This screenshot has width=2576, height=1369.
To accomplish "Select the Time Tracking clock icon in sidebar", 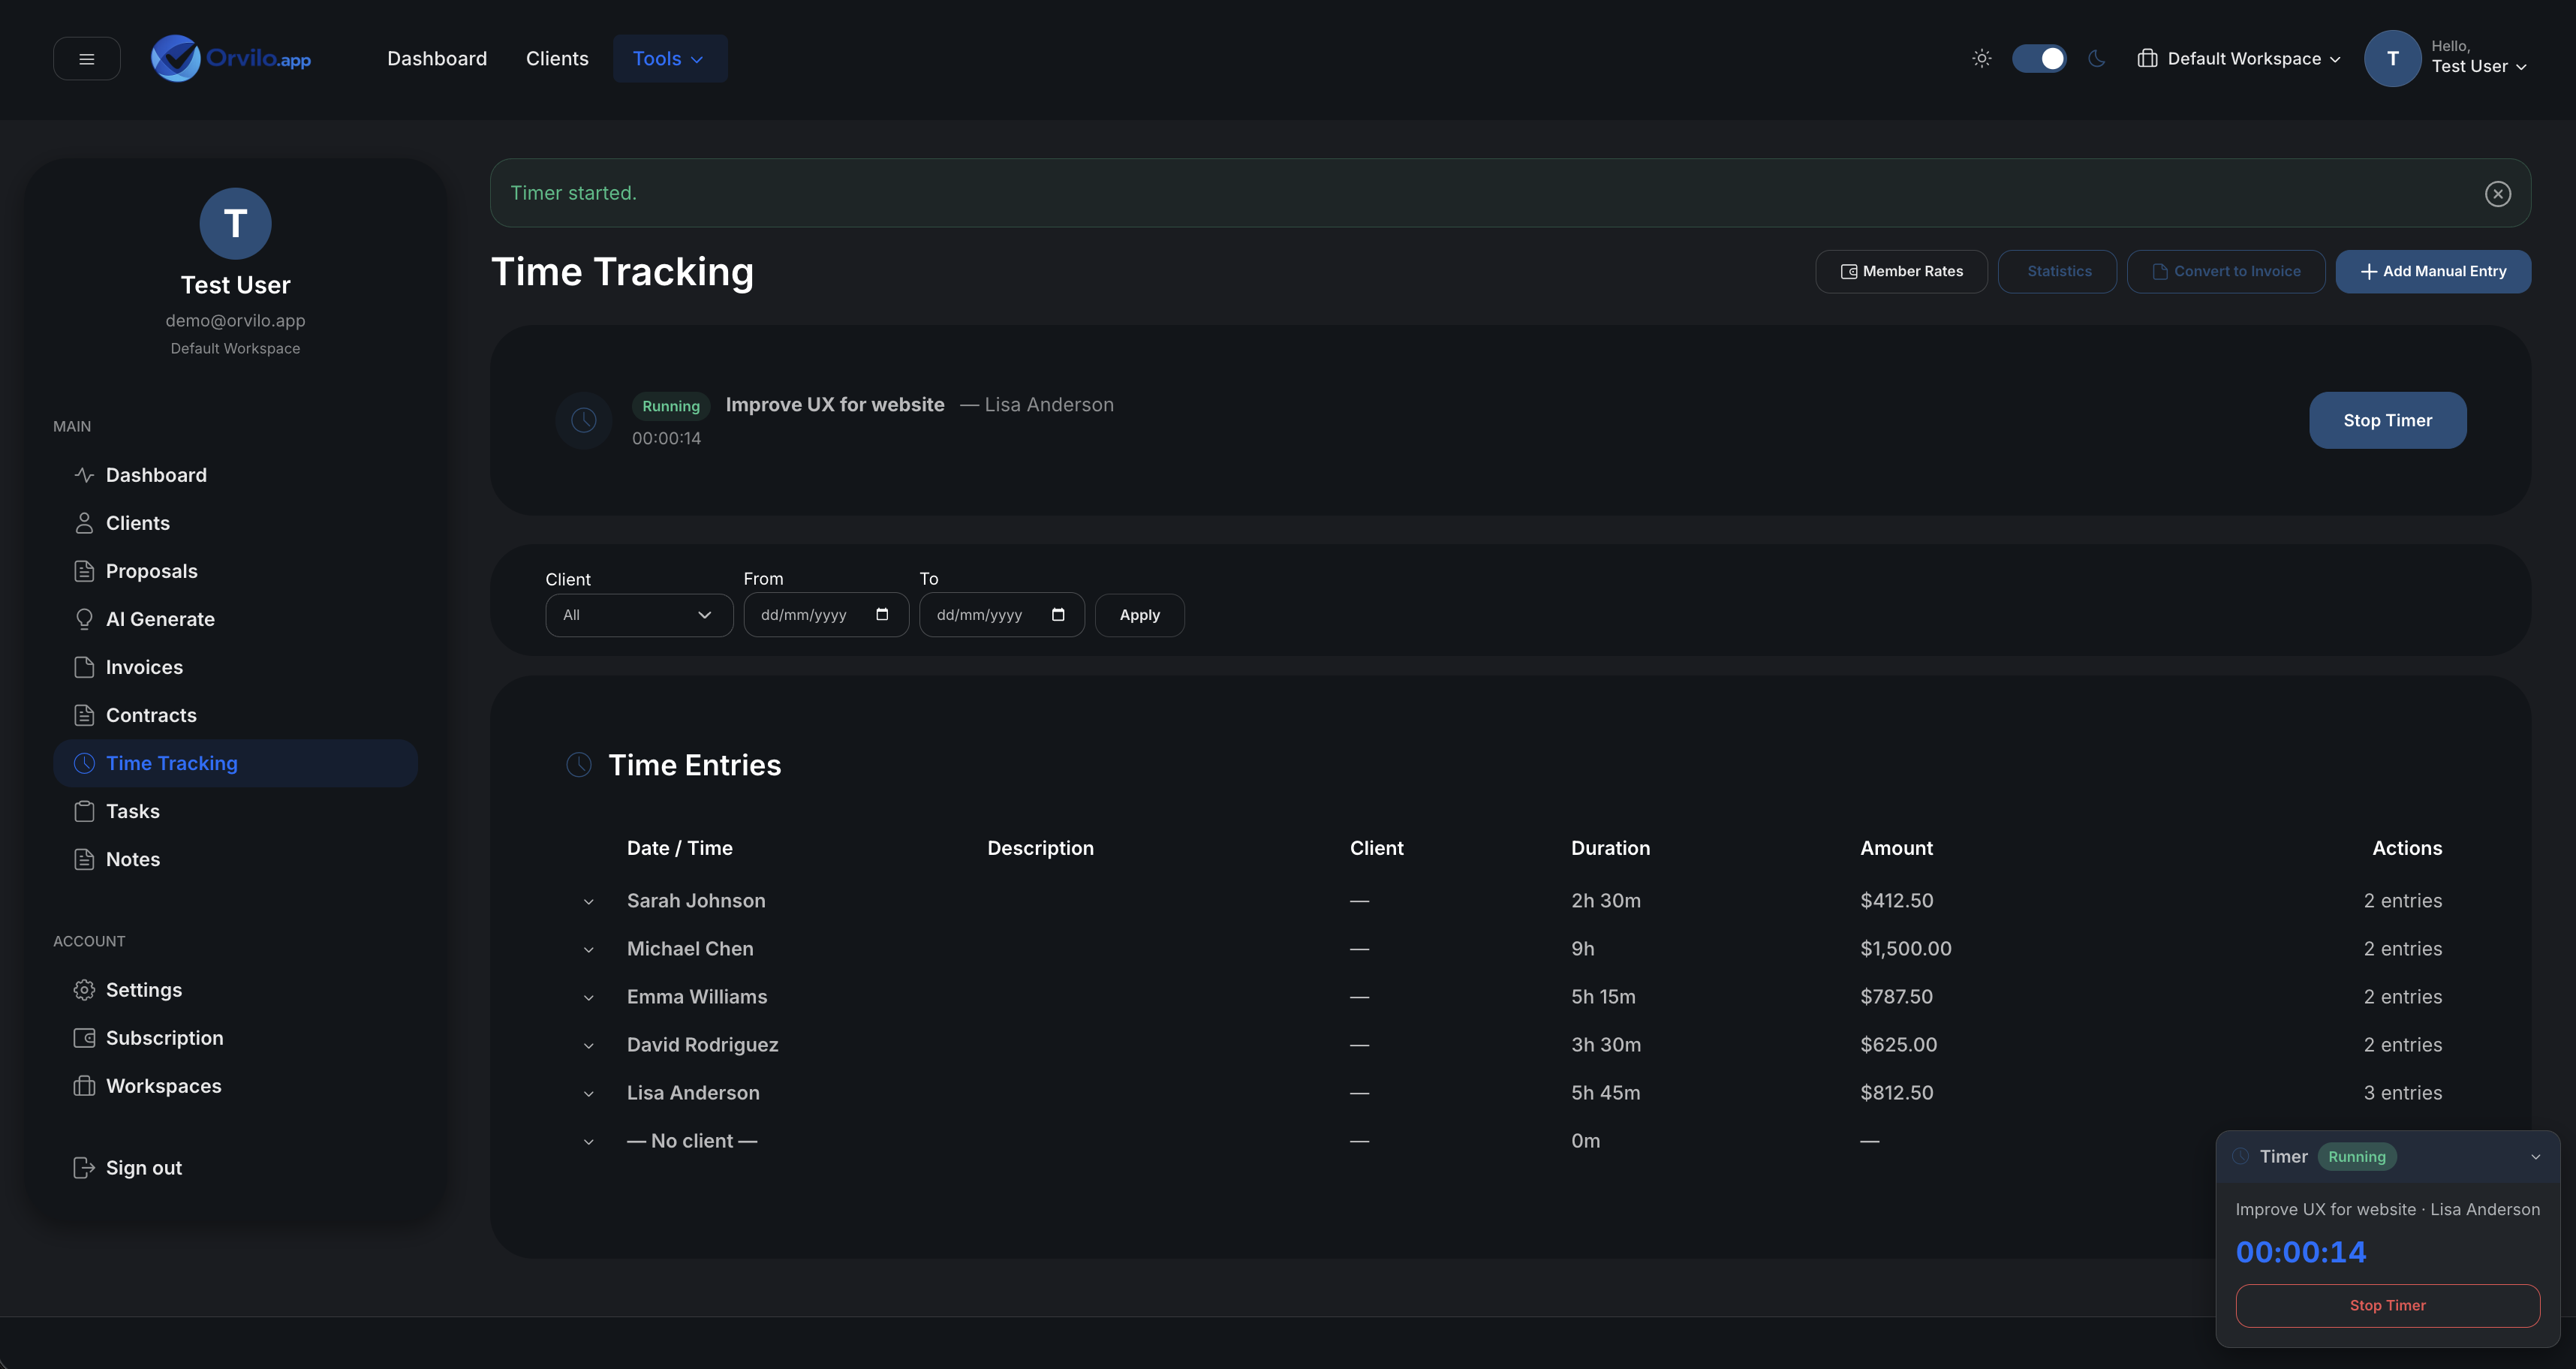I will point(85,762).
